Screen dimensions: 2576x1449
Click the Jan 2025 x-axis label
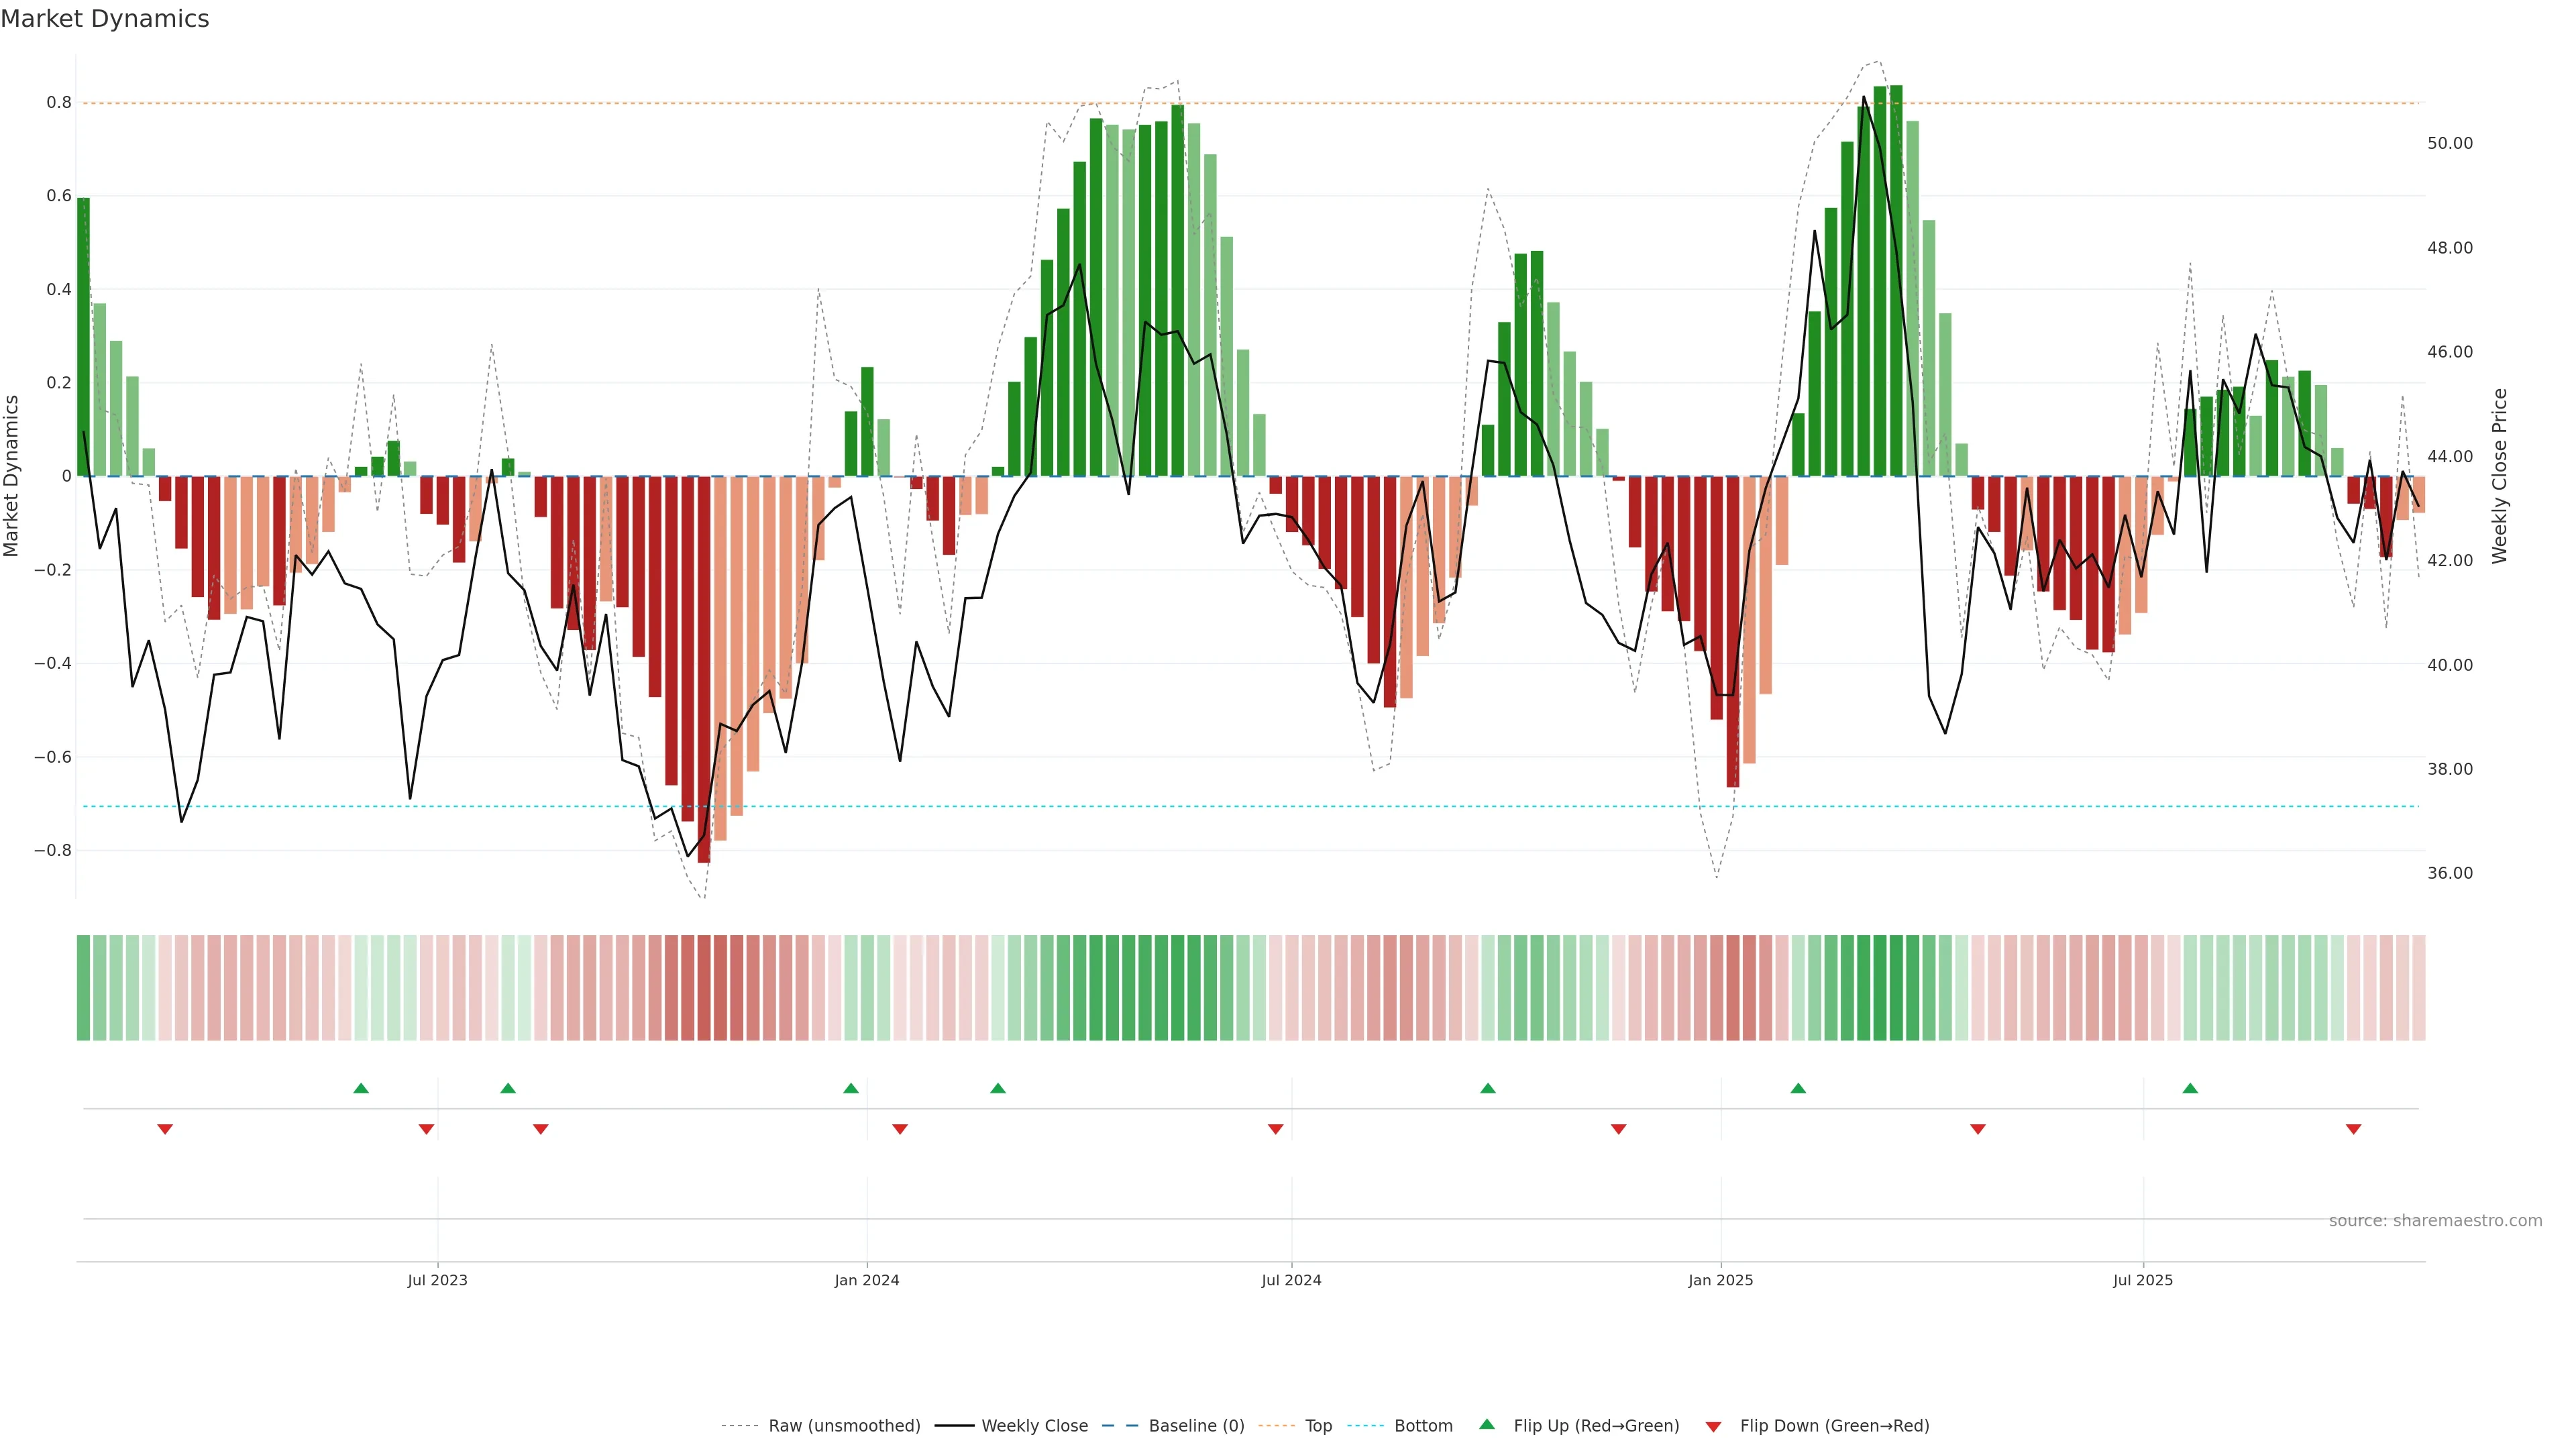(x=1720, y=1280)
